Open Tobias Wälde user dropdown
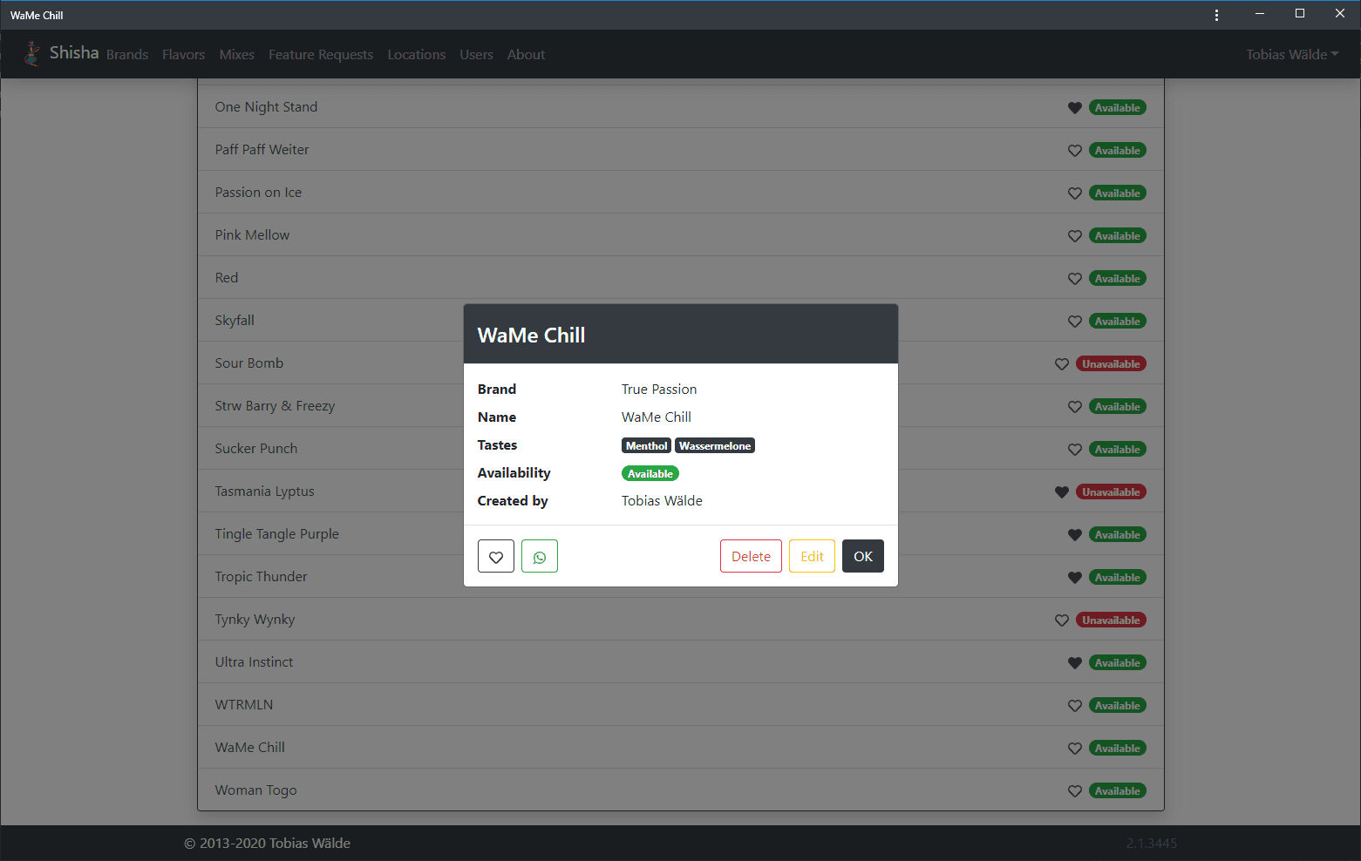This screenshot has width=1361, height=861. click(1292, 54)
